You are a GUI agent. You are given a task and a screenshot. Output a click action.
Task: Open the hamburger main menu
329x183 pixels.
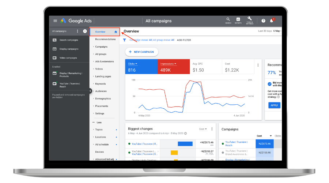[55, 21]
